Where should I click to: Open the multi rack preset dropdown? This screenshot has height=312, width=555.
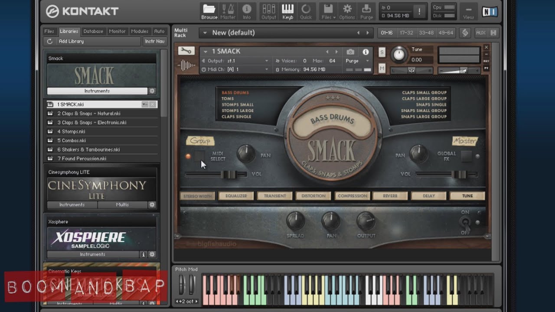point(205,33)
